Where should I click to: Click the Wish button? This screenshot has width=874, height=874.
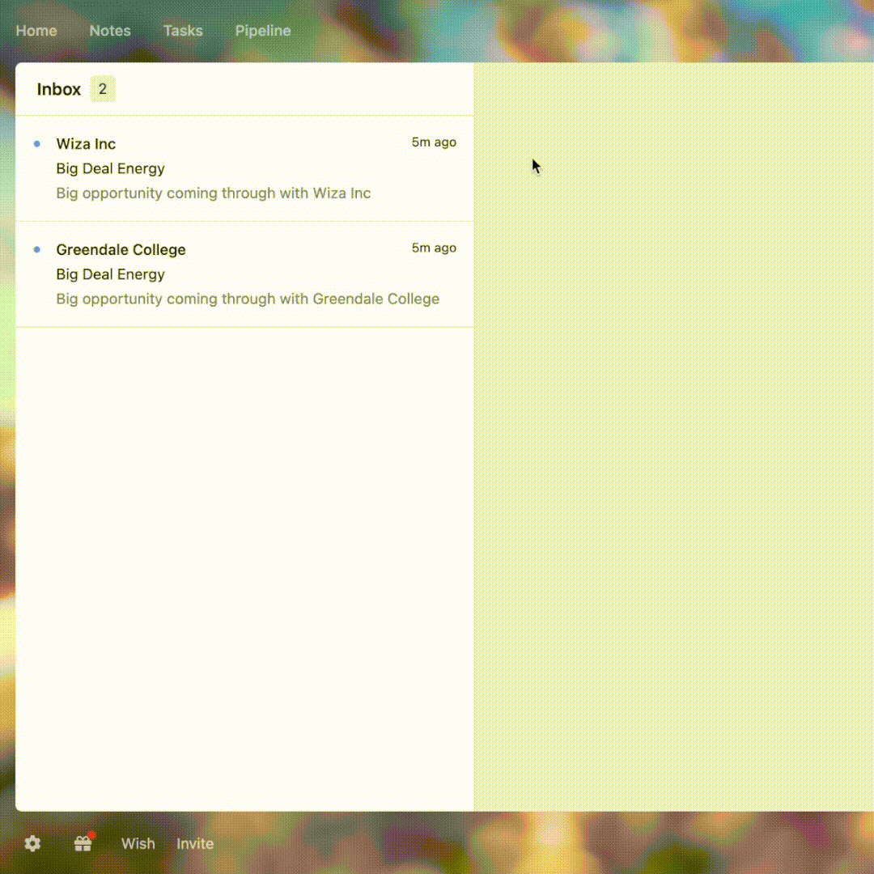pos(138,843)
